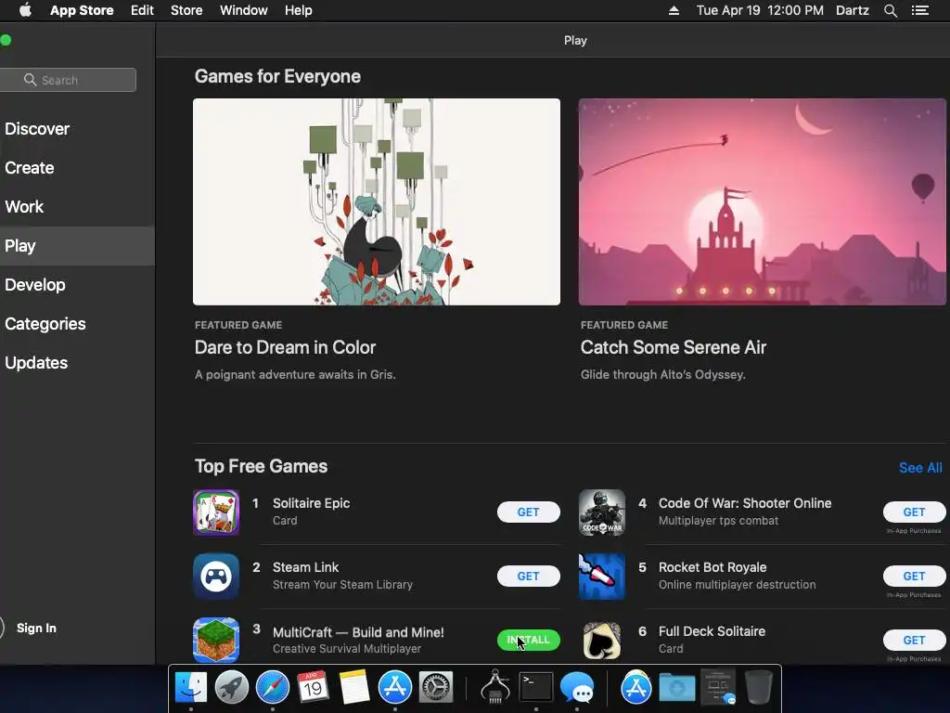This screenshot has width=950, height=713.
Task: Get Code Of War: Shooter Online
Action: tap(914, 512)
